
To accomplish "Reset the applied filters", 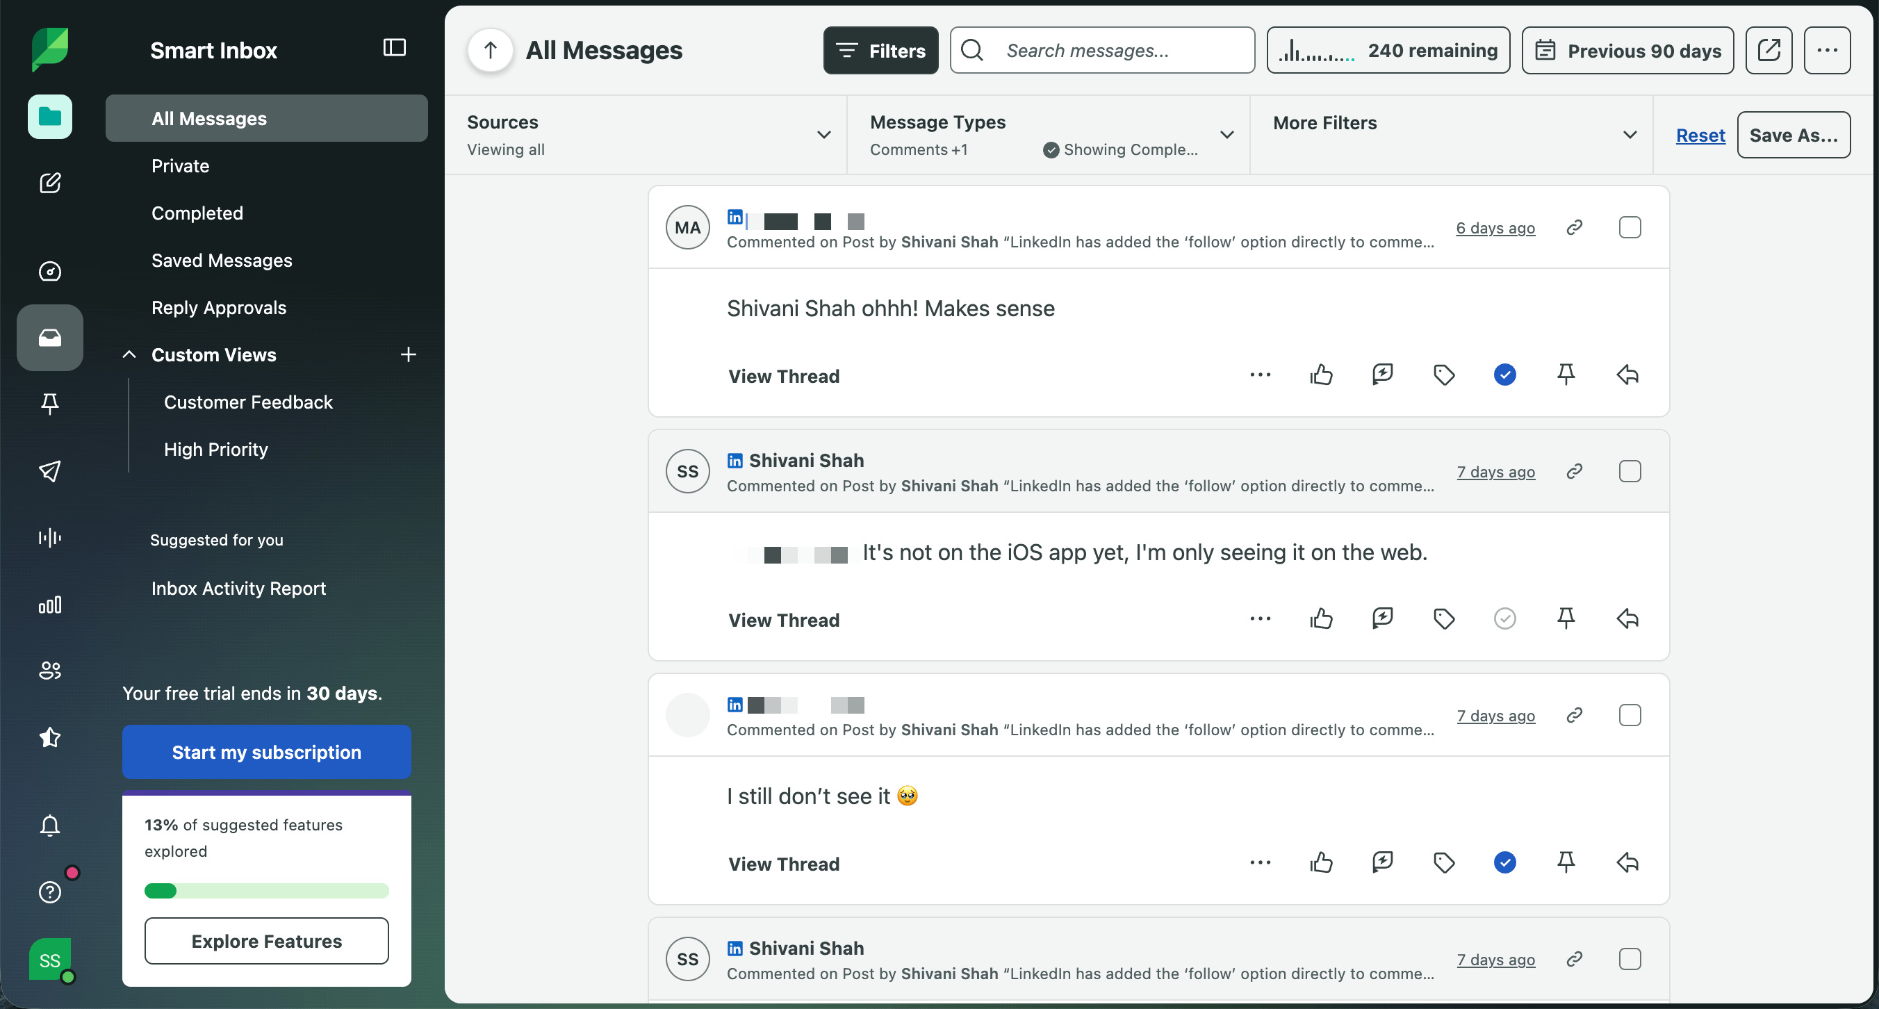I will (1700, 135).
